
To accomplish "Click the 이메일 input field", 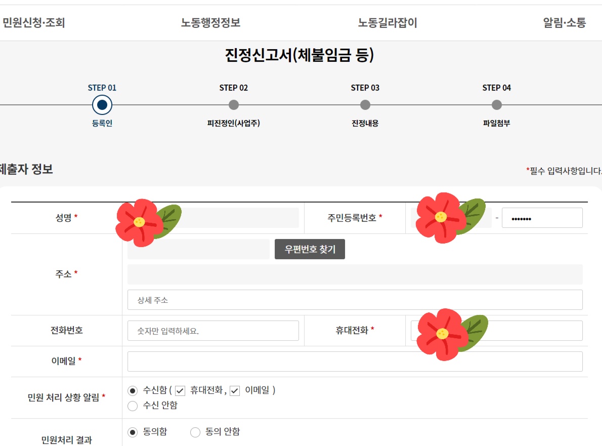I will click(x=354, y=361).
